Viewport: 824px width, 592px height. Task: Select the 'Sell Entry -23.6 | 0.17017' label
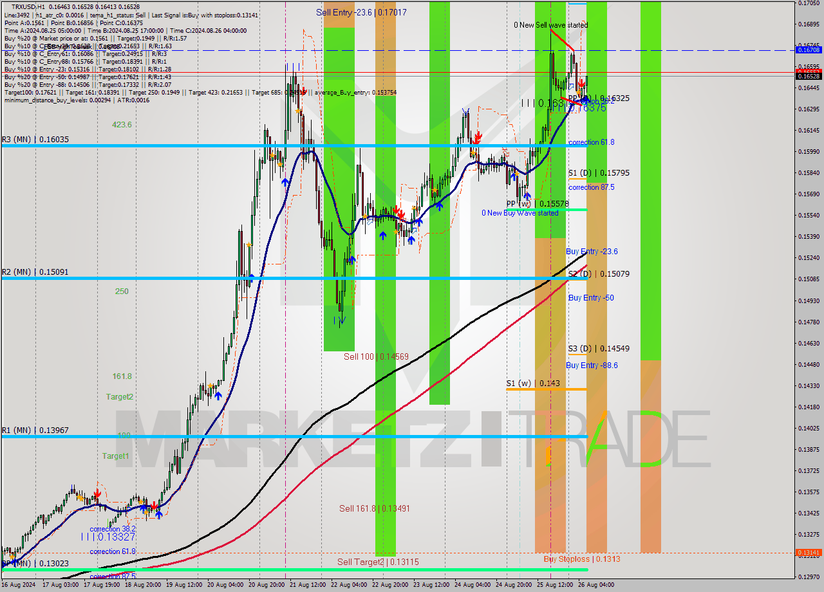[361, 12]
